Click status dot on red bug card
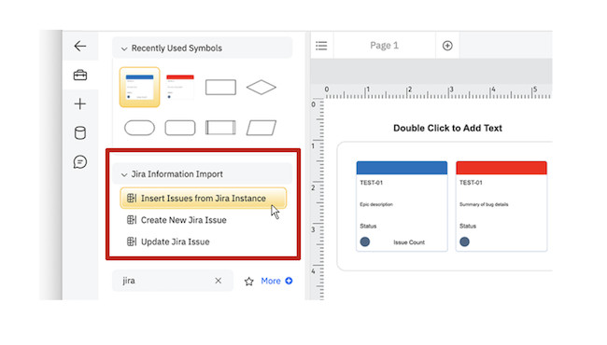607x345 pixels. point(464,241)
